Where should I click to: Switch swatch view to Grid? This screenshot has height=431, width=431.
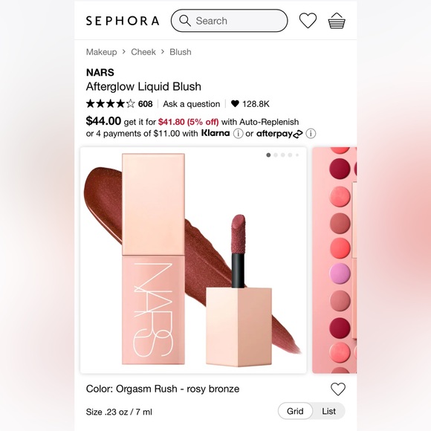coord(295,411)
